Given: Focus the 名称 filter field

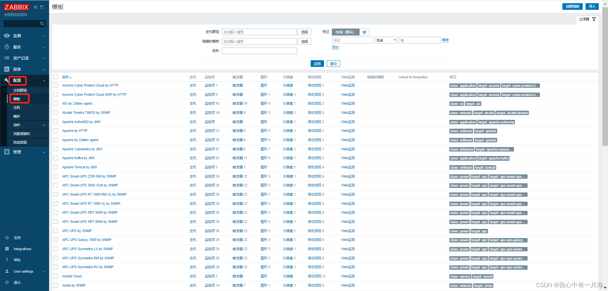Looking at the screenshot, I should click(x=259, y=51).
